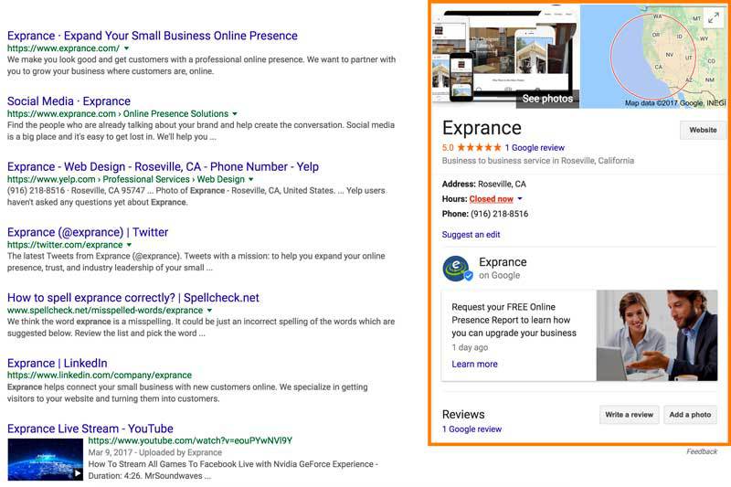
Task: Click the phone number (916) 218-8516 in panel
Action: pyautogui.click(x=499, y=214)
